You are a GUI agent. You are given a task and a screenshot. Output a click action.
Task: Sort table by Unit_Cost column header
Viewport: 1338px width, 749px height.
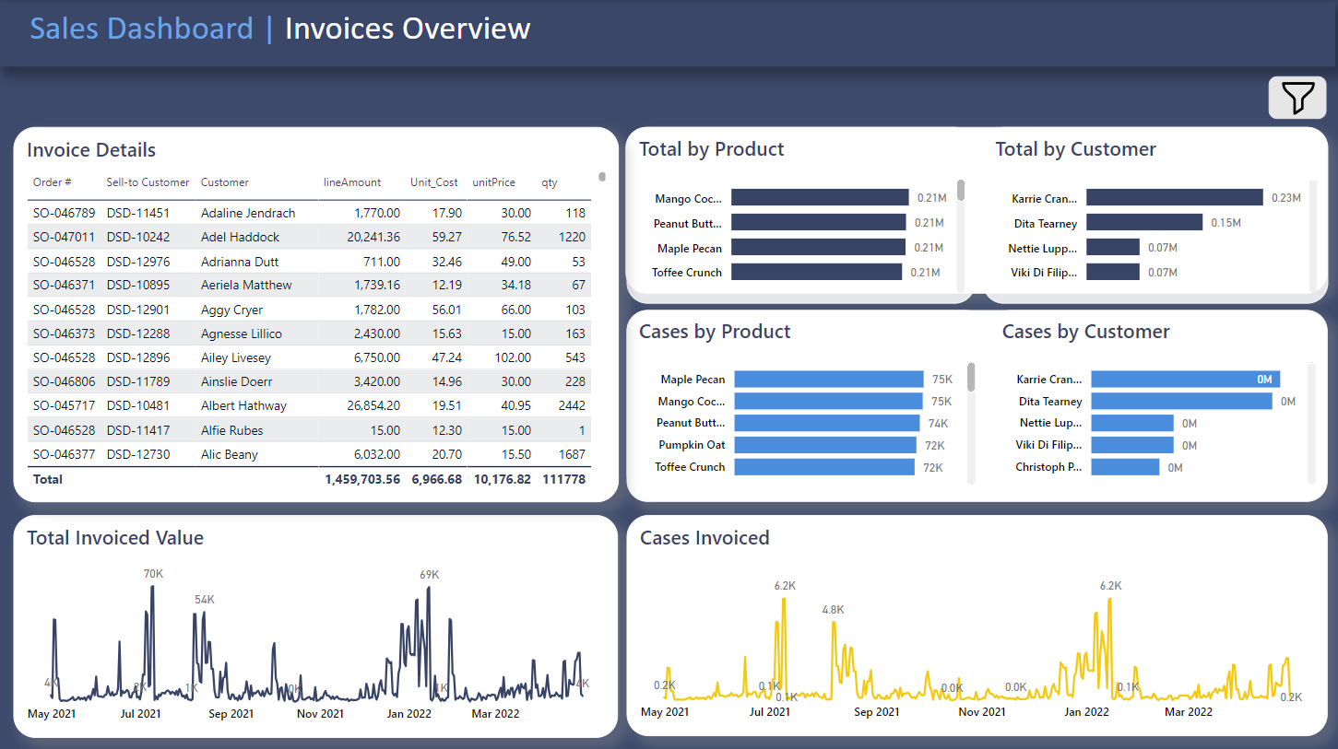(434, 182)
